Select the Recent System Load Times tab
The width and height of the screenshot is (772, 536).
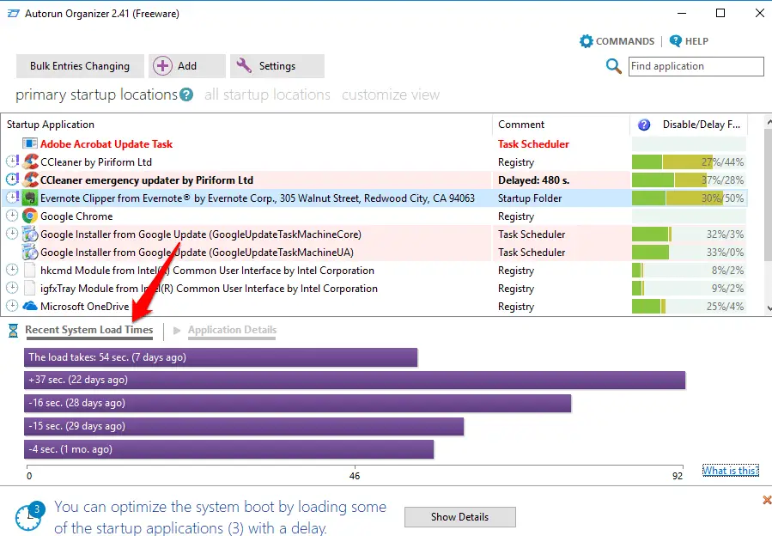(x=89, y=330)
